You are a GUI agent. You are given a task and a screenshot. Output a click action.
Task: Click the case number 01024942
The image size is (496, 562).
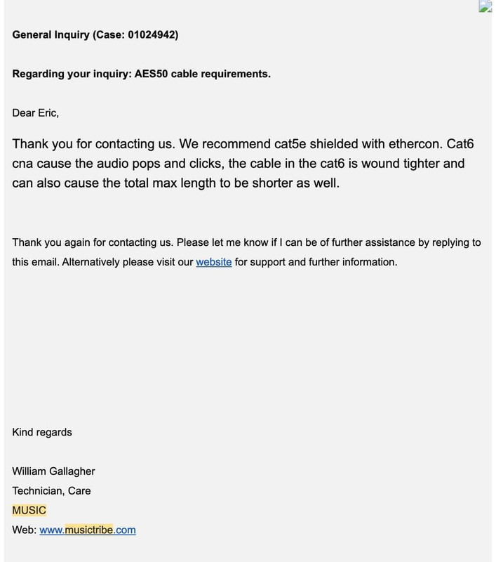[x=152, y=34]
